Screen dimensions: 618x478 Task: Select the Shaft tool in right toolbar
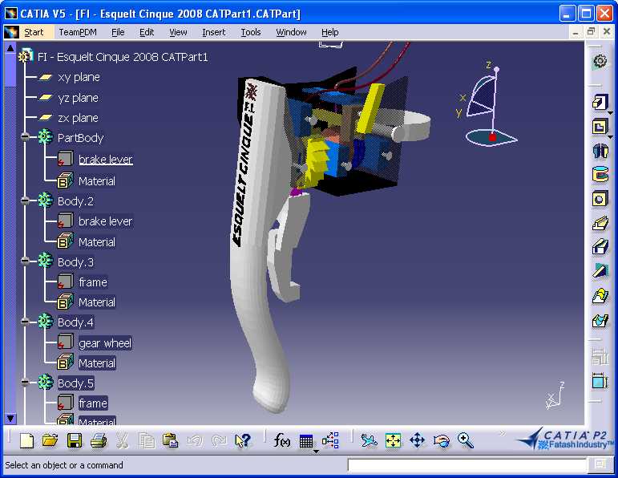click(600, 151)
